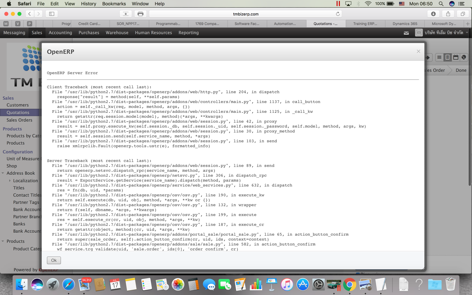Open Customers from the Sales sidebar
472x295 pixels.
pyautogui.click(x=17, y=105)
